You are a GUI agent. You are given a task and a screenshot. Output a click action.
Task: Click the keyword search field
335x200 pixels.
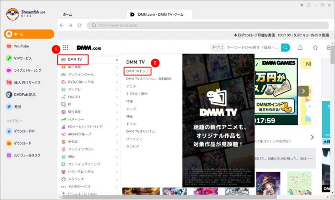tap(253, 47)
